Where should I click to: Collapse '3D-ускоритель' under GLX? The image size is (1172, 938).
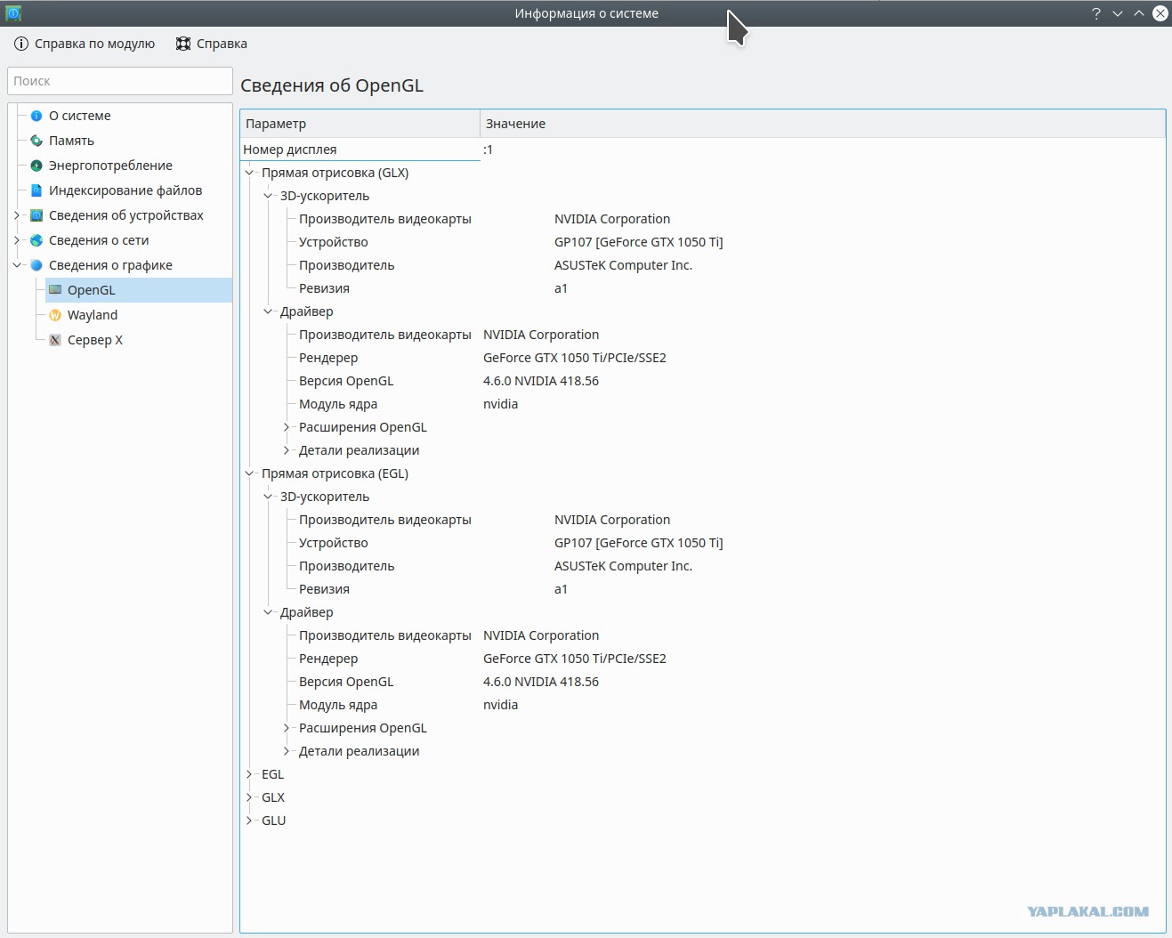click(268, 196)
